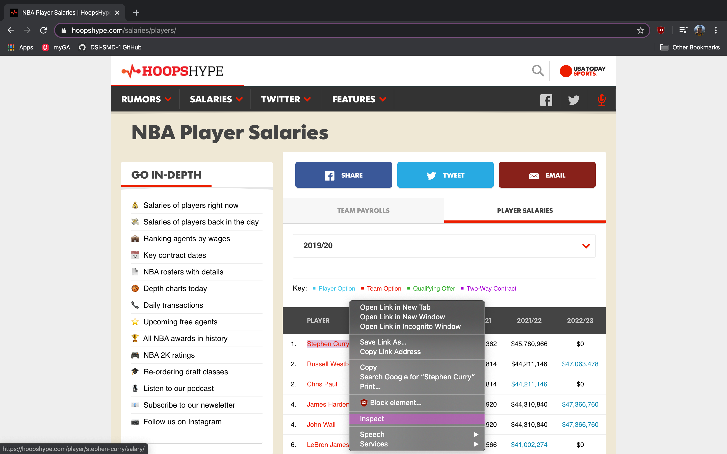Choose Print from context menu
727x454 pixels.
[x=417, y=386]
